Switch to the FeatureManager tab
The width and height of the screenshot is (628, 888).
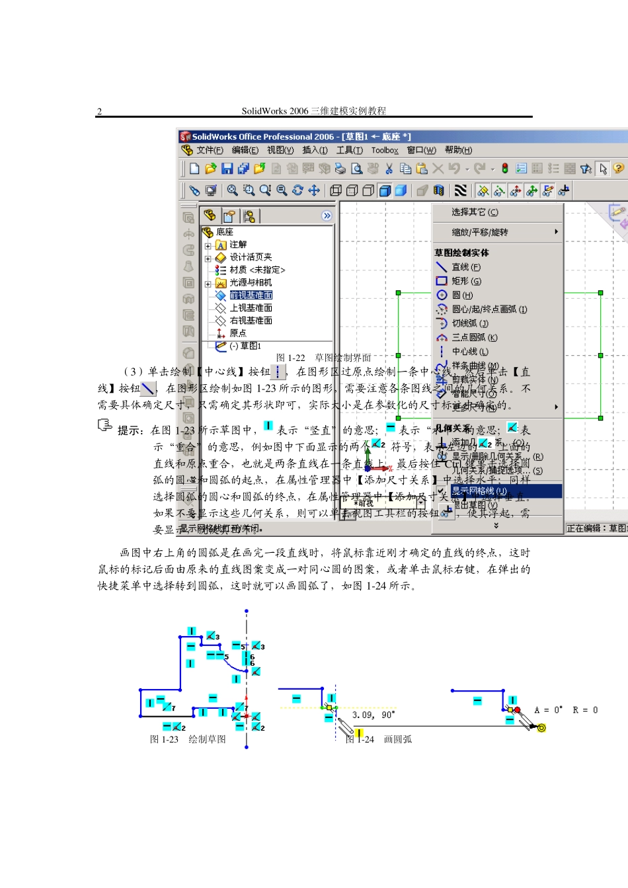[210, 216]
